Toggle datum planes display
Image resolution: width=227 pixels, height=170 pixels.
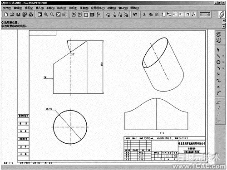[108, 15]
